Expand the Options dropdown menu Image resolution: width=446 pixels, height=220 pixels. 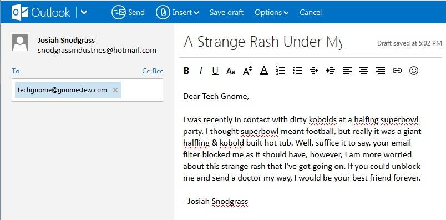[x=272, y=12]
